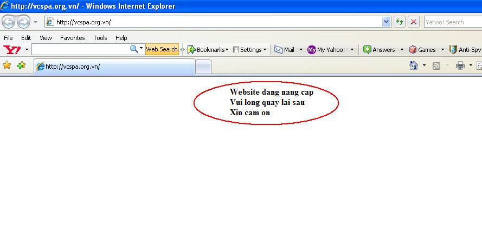
Task: Click the Answers toolbar button
Action: pos(379,50)
